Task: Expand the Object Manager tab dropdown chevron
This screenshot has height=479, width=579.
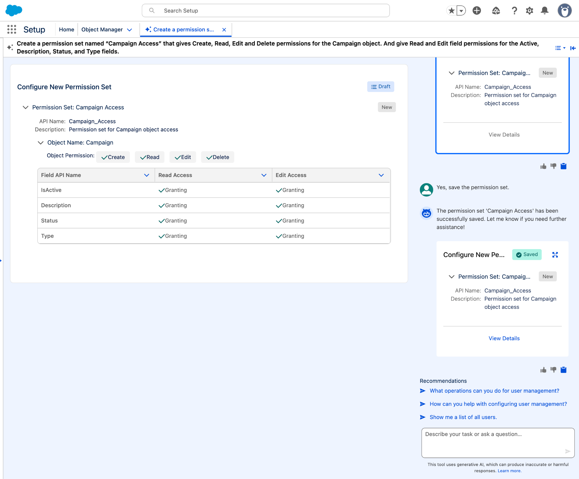Action: click(x=130, y=30)
